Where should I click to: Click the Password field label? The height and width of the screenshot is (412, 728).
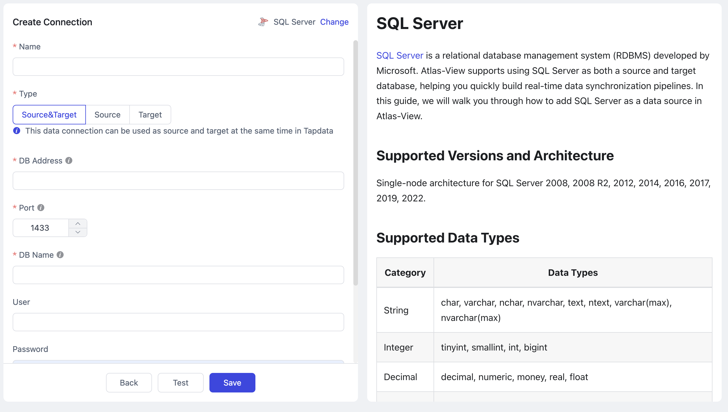pos(30,349)
